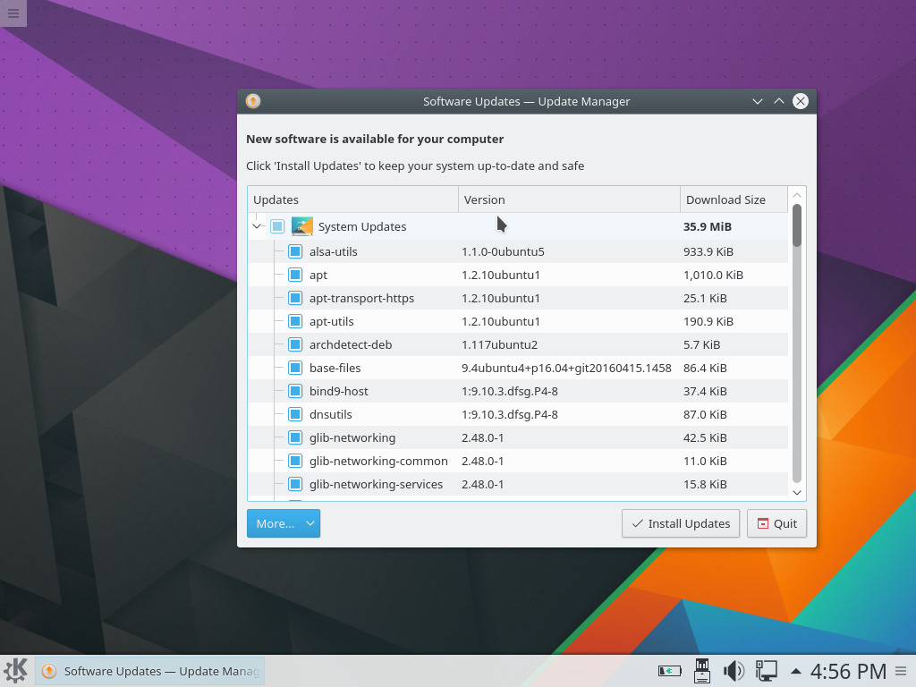
Task: Sort by the Version column header
Action: [x=569, y=199]
